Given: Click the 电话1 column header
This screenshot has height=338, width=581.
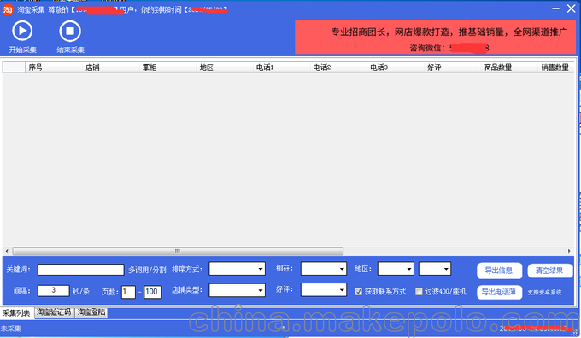Looking at the screenshot, I should 282,67.
